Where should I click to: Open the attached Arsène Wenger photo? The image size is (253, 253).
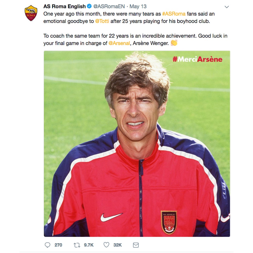click(x=137, y=144)
